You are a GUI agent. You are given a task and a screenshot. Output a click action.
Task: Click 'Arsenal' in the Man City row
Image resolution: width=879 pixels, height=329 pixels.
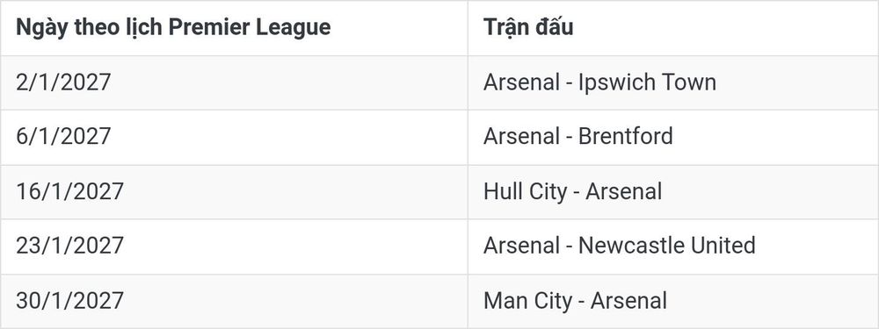[x=629, y=300]
